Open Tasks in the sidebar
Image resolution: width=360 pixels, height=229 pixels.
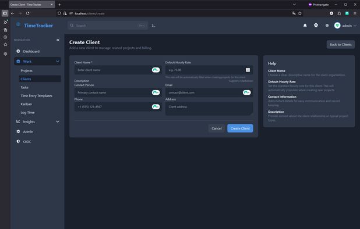click(x=24, y=87)
